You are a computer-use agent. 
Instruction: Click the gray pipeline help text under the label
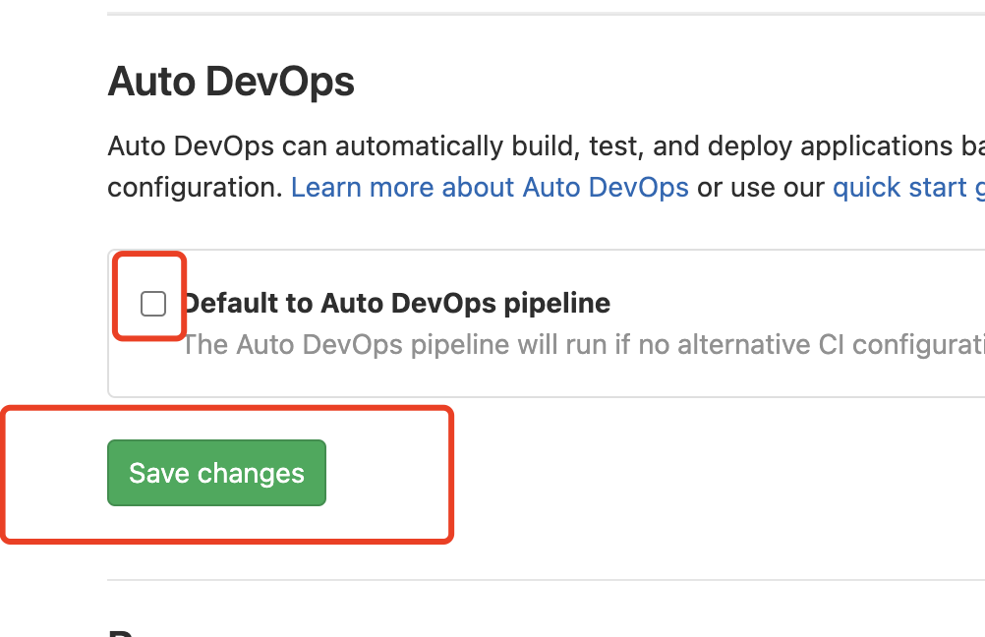(x=583, y=344)
